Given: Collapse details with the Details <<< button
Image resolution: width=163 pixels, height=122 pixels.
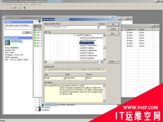Looking at the screenshot, I should point(113,61).
